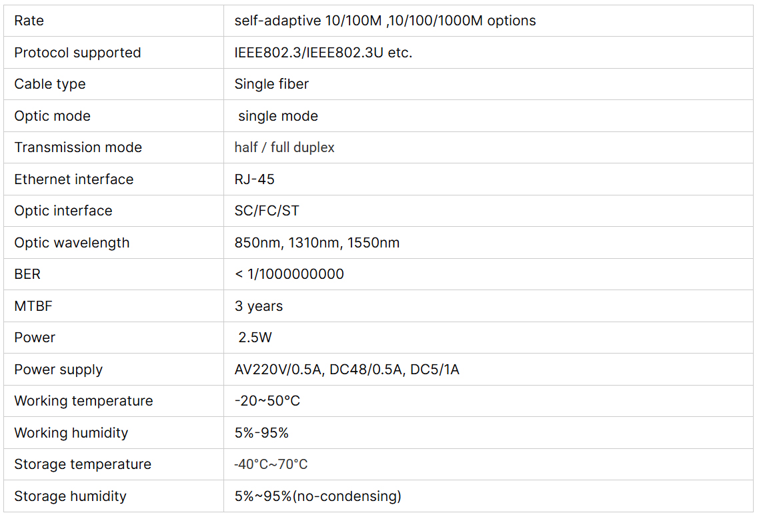Select the "Single fiber" value cell

(271, 84)
